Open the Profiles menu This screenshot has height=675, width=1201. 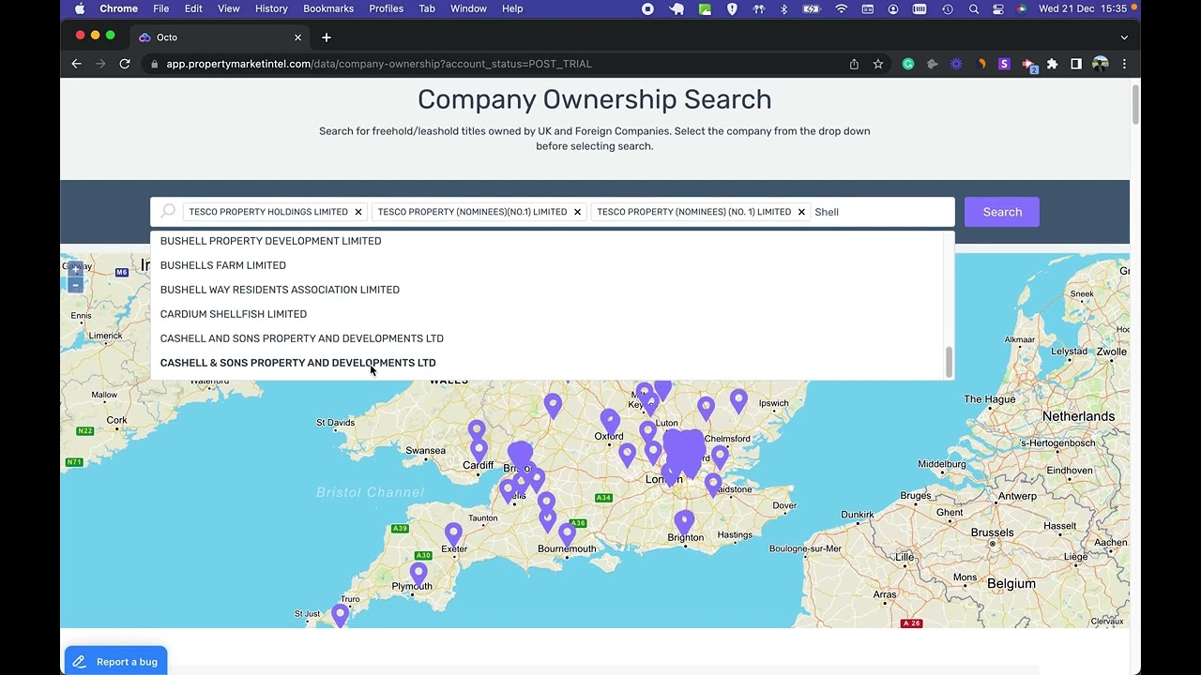click(386, 8)
